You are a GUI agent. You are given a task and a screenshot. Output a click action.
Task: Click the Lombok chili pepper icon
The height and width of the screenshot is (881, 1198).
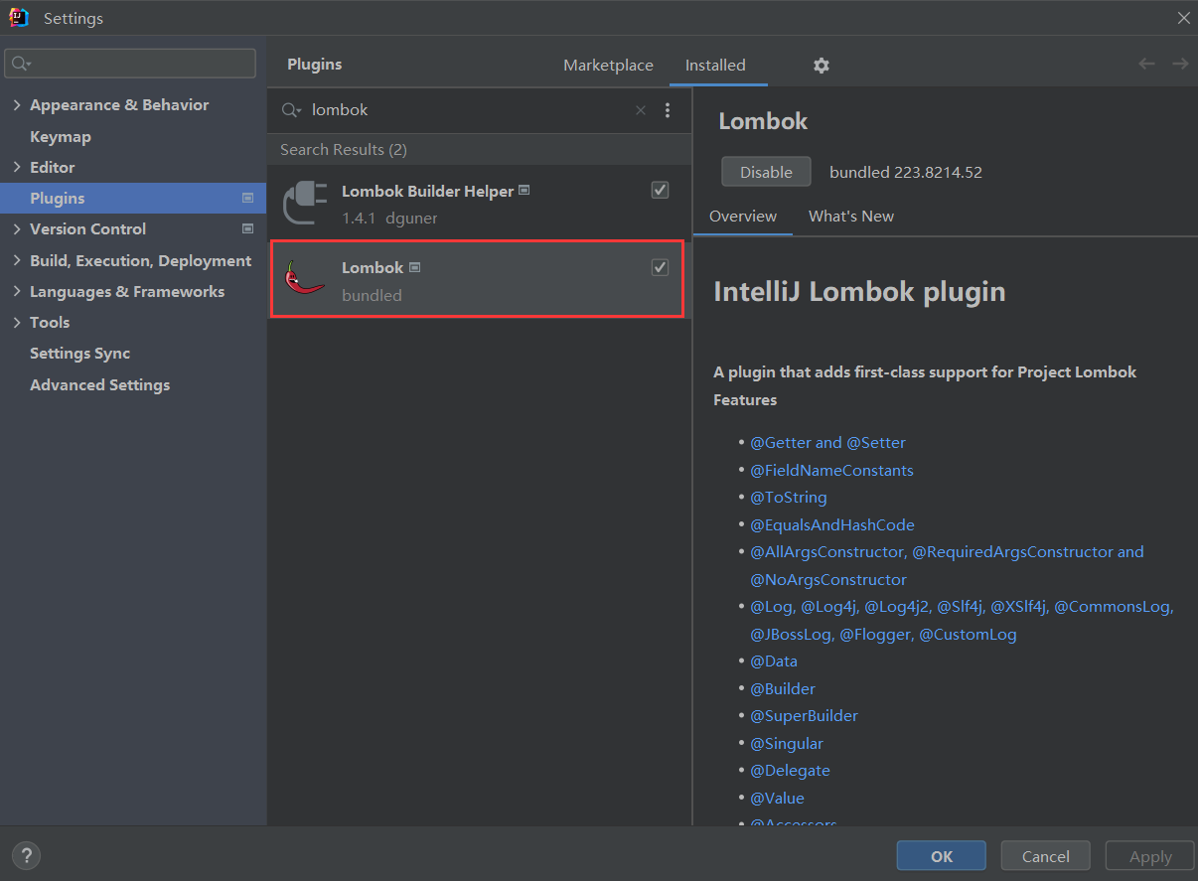304,279
